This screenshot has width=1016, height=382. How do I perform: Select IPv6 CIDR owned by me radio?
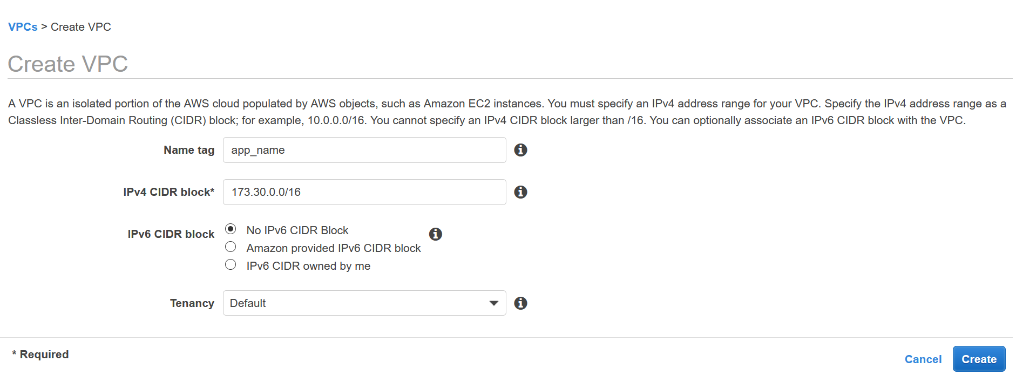click(231, 265)
